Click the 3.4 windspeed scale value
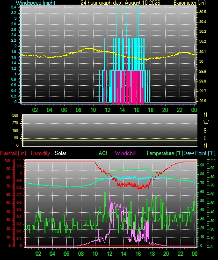Screen dimensions: 218x260 coord(14,7)
